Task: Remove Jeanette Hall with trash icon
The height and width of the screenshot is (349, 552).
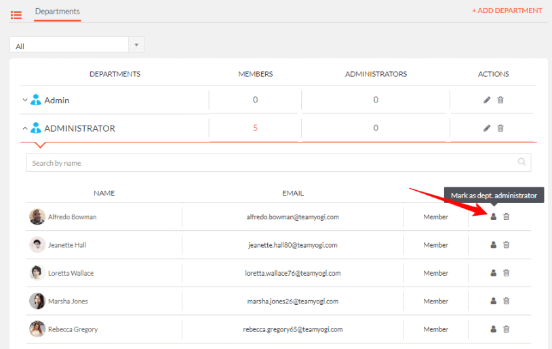Action: pyautogui.click(x=507, y=244)
